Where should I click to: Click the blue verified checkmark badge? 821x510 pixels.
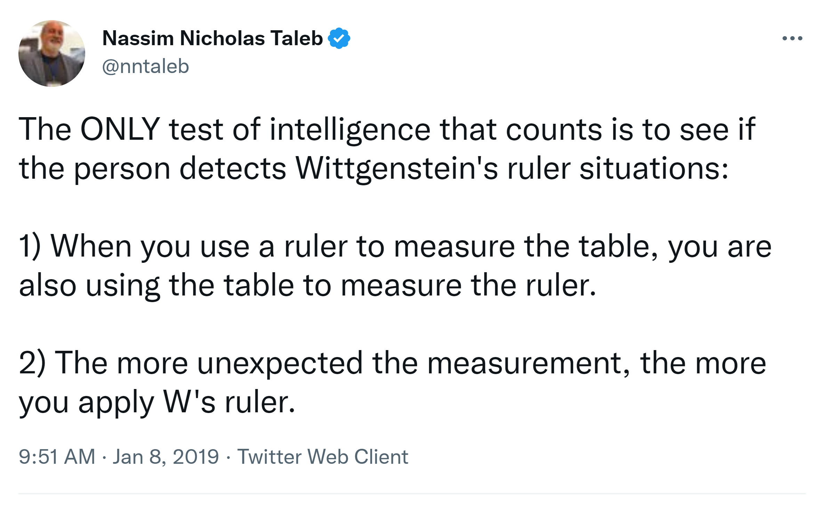[x=339, y=38]
